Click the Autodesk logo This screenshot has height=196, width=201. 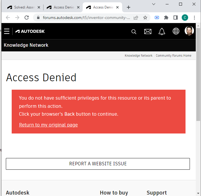30,31
